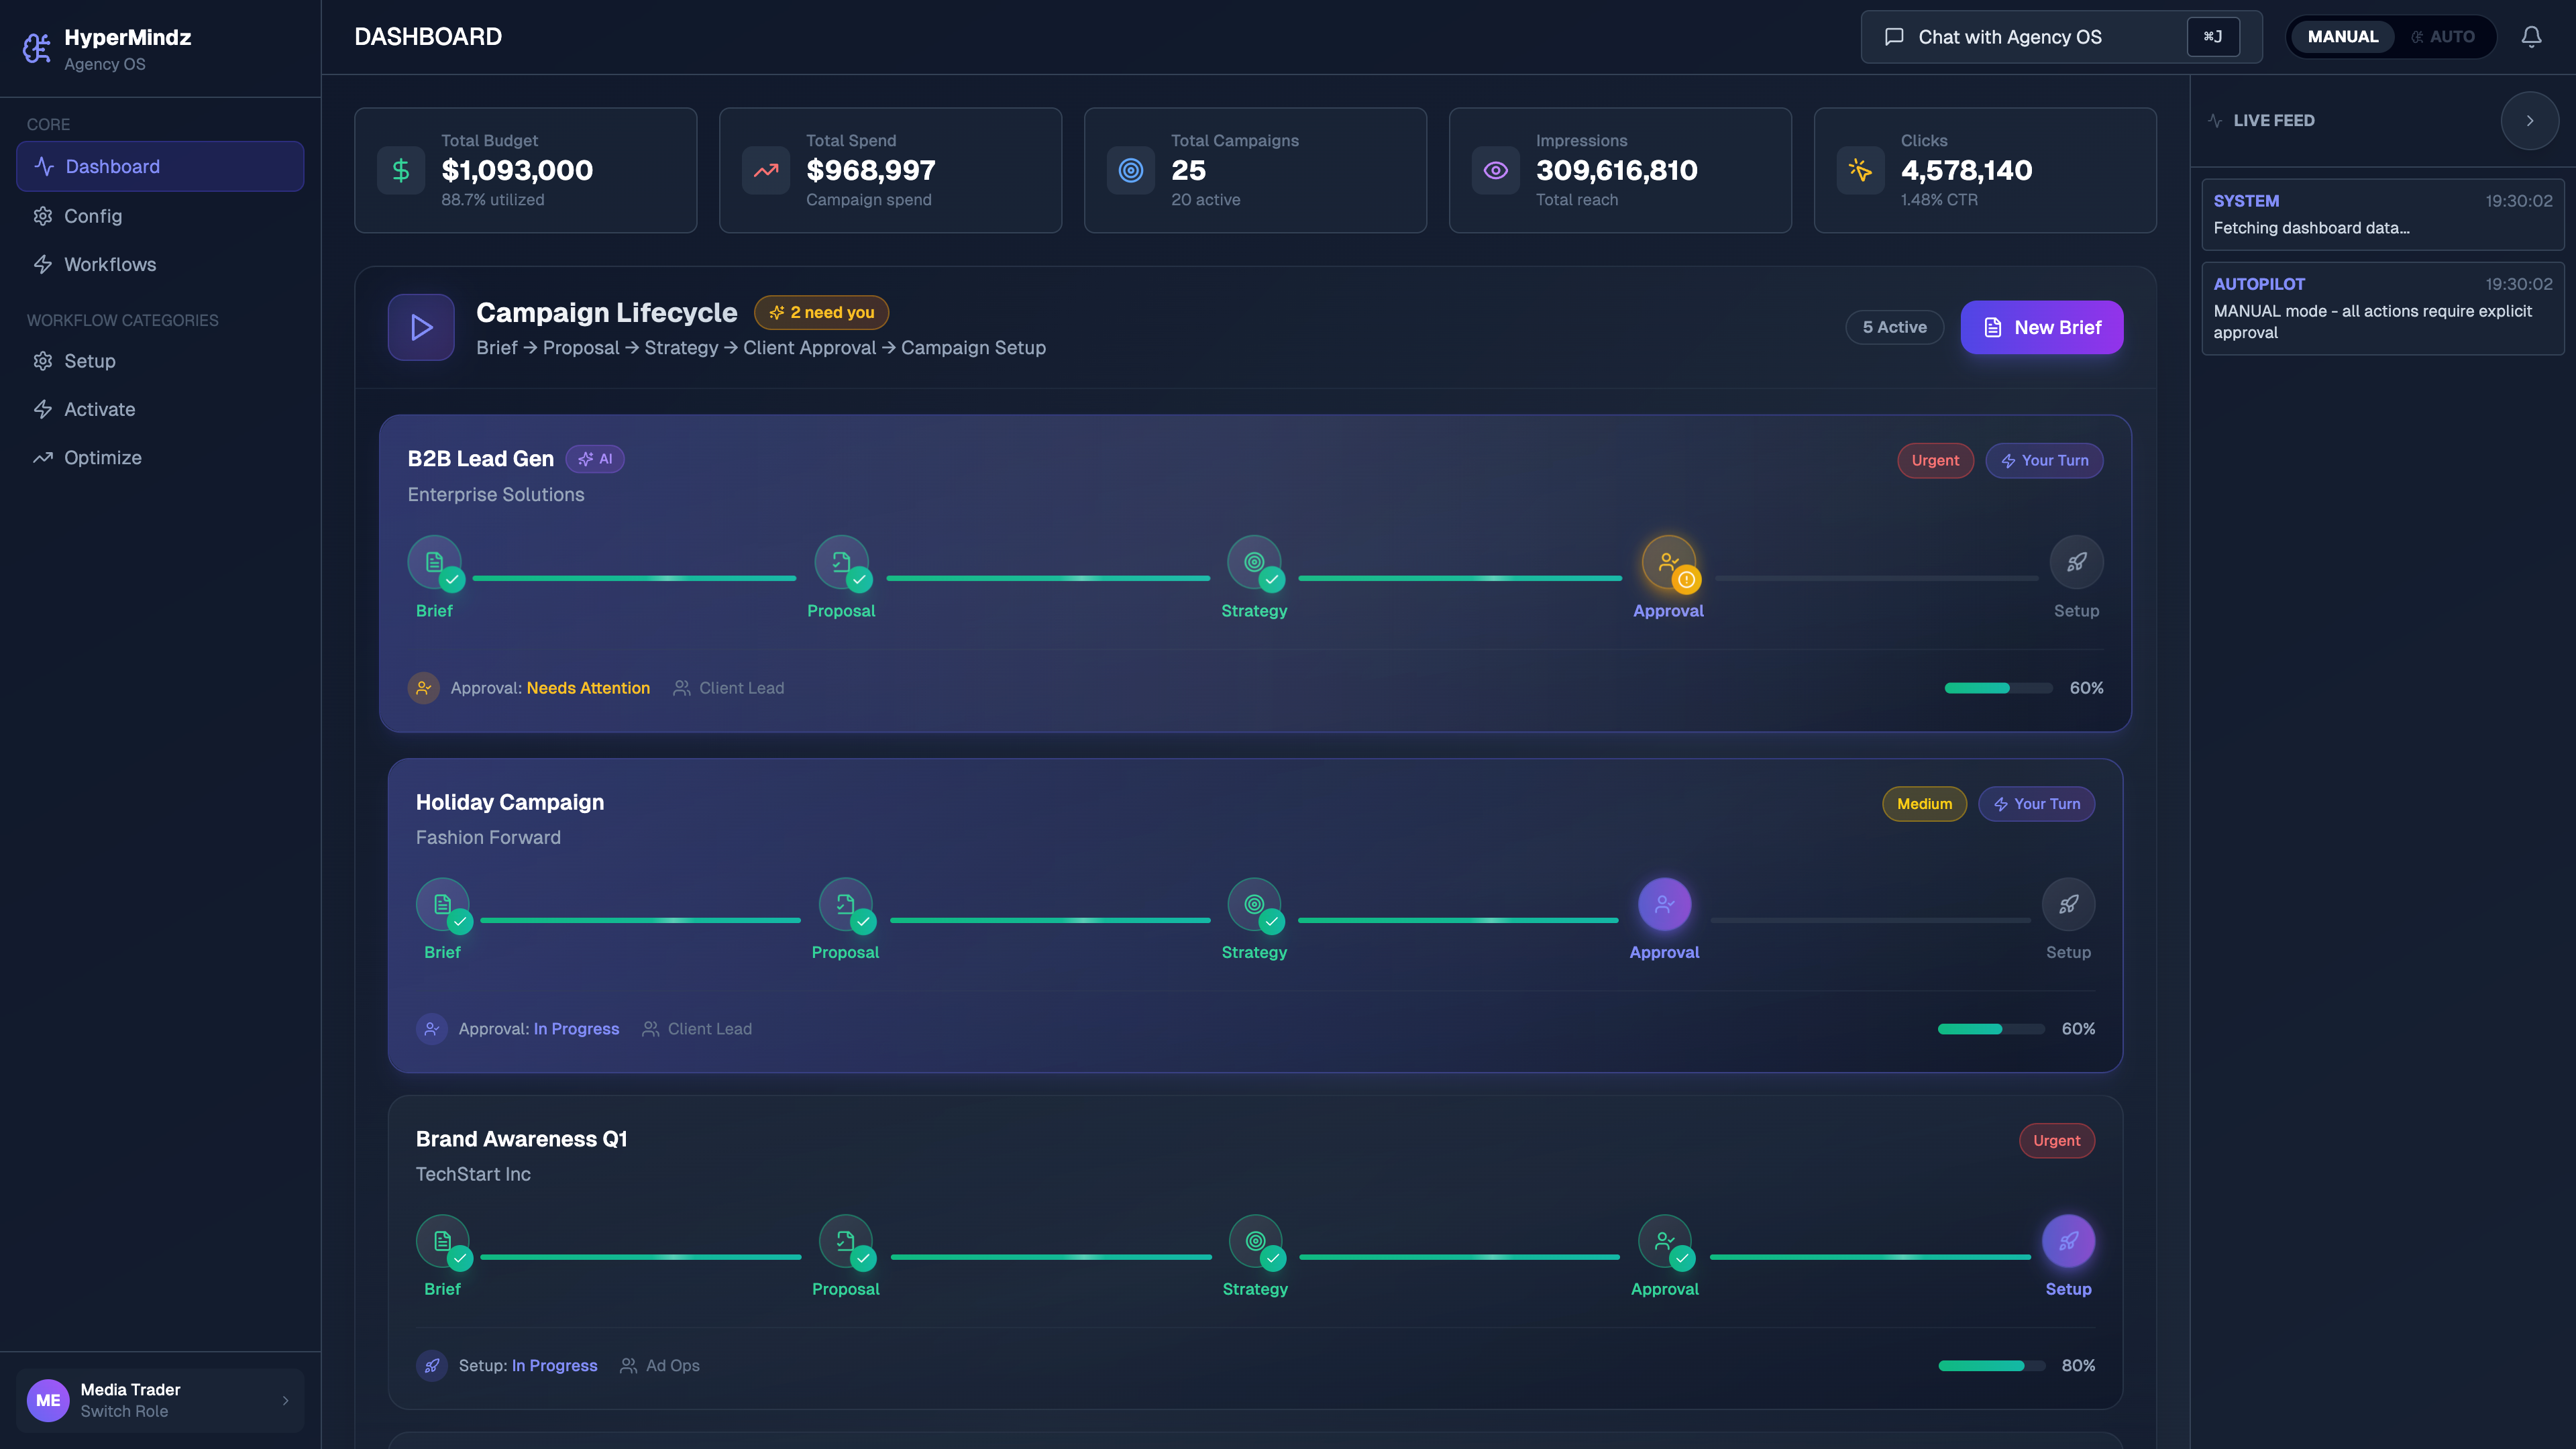Image resolution: width=2576 pixels, height=1449 pixels.
Task: Open the Campaign Lifecycle play icon
Action: tap(420, 327)
